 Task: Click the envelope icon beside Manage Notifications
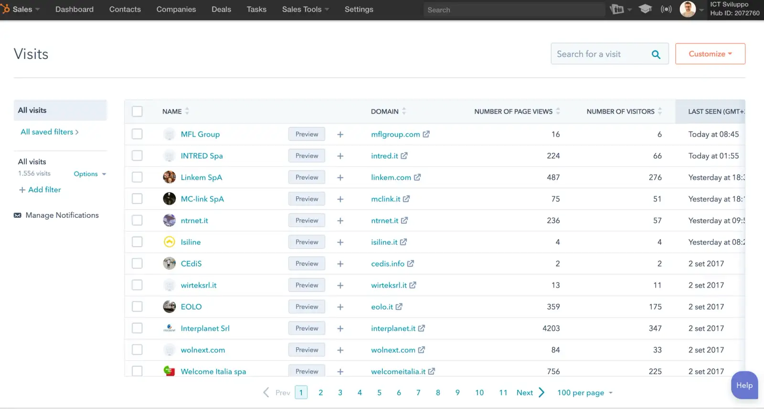(18, 215)
